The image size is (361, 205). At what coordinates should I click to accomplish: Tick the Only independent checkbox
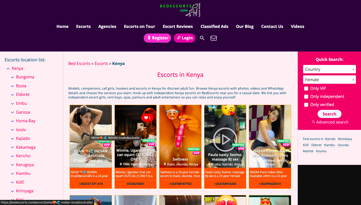(306, 97)
